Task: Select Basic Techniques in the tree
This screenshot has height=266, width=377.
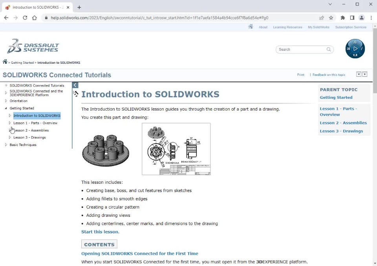Action: click(x=23, y=145)
